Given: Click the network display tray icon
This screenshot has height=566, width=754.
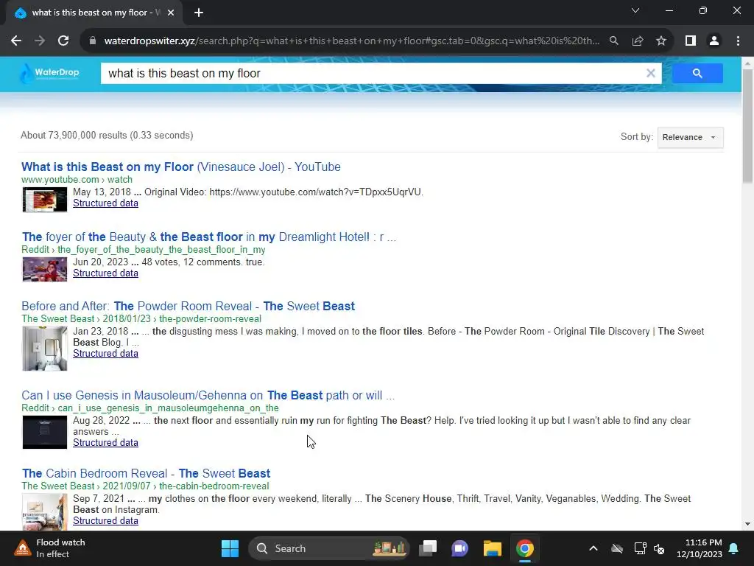Looking at the screenshot, I should 640,548.
